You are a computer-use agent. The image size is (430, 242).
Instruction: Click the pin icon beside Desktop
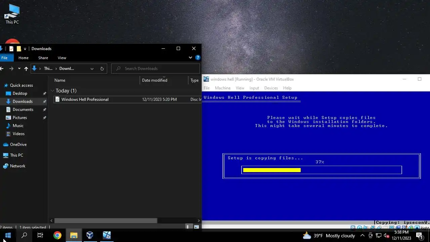pyautogui.click(x=44, y=93)
